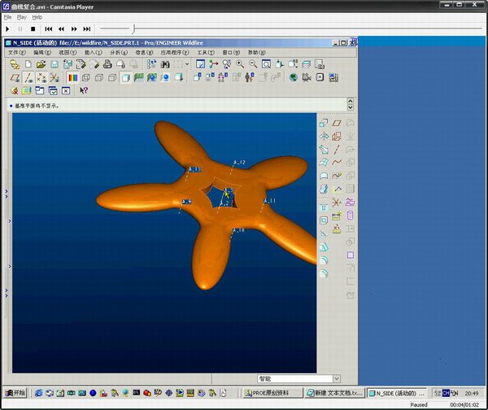
Task: Click the zoom in magnifier icon
Action: point(239,64)
